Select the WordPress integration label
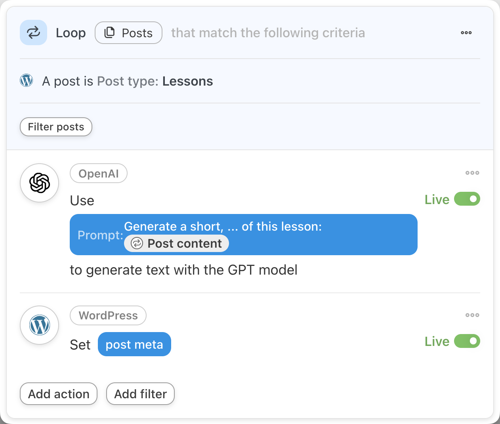The width and height of the screenshot is (500, 424). point(108,315)
